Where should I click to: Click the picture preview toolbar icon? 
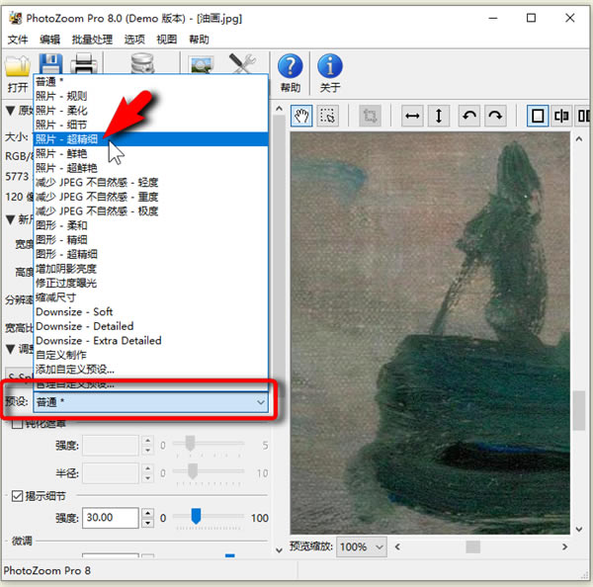click(201, 64)
